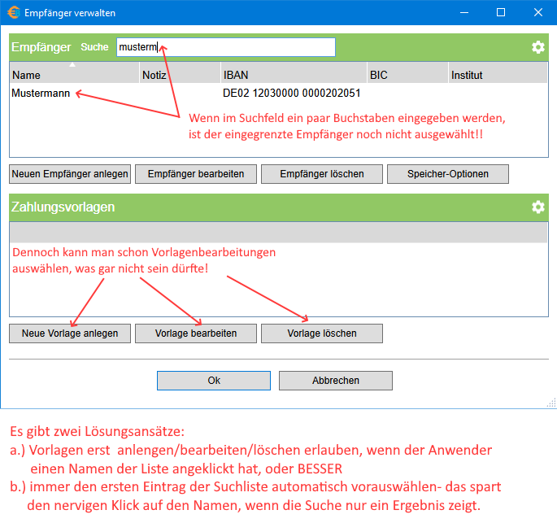
Task: Click Neuen Empfänger anlegen button
Action: (70, 174)
